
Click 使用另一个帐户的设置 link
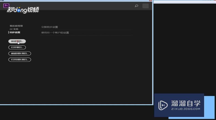[x=55, y=33]
